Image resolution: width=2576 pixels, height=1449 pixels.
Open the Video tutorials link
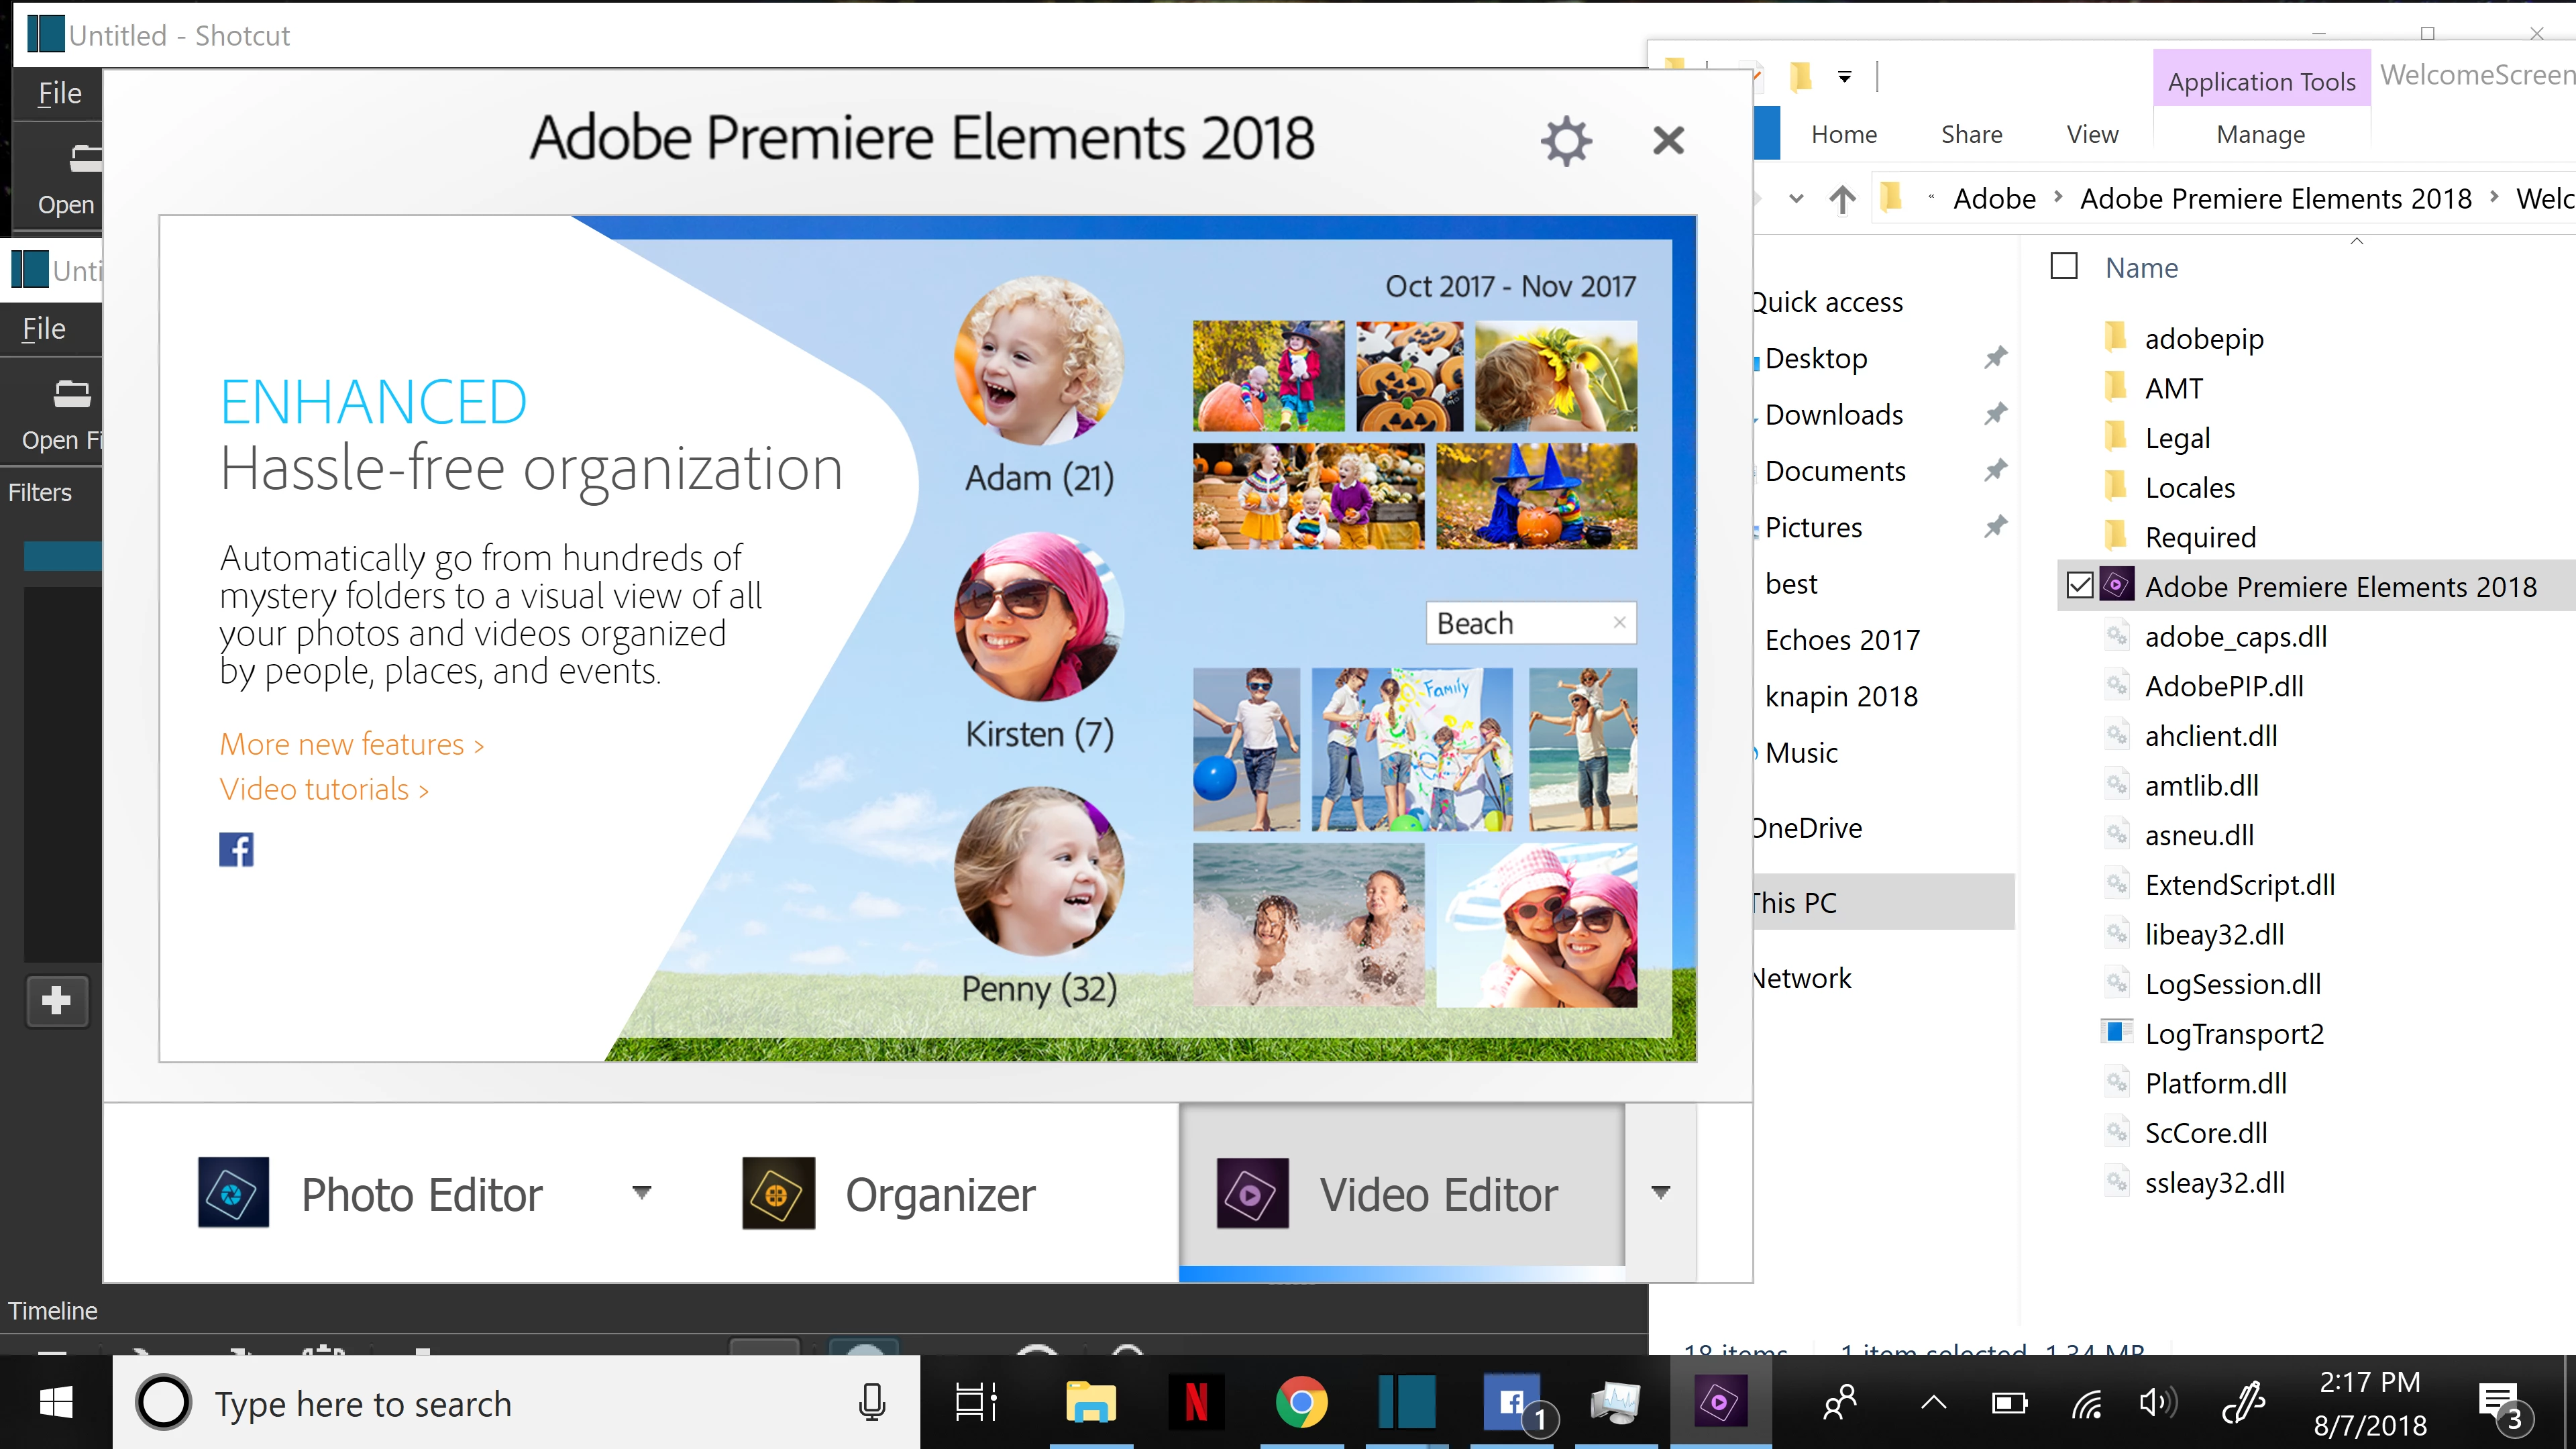323,789
